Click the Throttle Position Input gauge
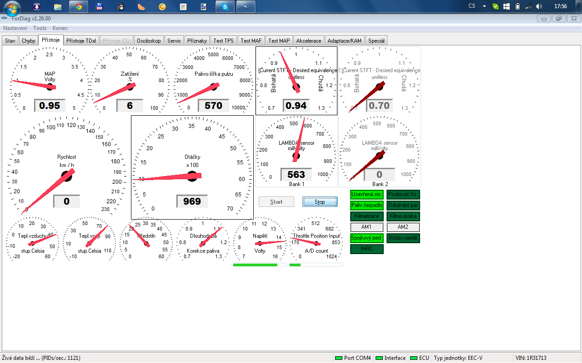The image size is (582, 363). click(x=316, y=240)
